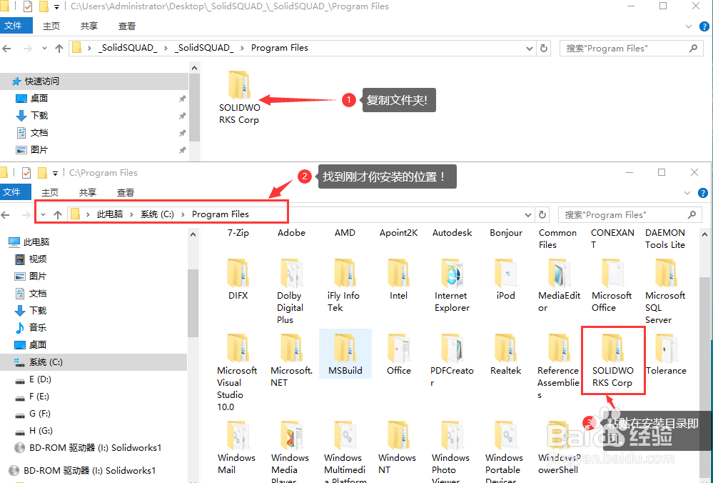Open the Office folder
713x483 pixels.
pyautogui.click(x=399, y=354)
